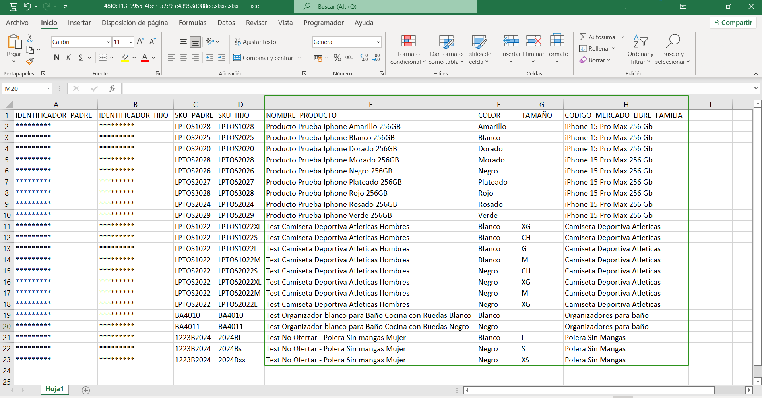Click the borders icon in Fuente group
Screen dimensions: 762x398
[103, 58]
